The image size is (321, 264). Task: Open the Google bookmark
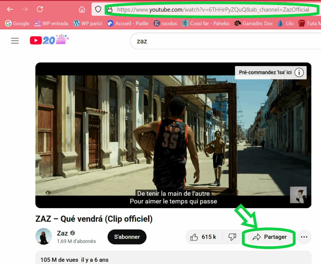click(x=17, y=24)
